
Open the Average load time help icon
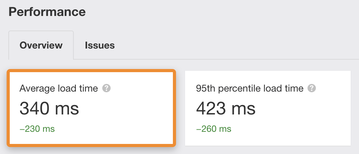click(106, 88)
